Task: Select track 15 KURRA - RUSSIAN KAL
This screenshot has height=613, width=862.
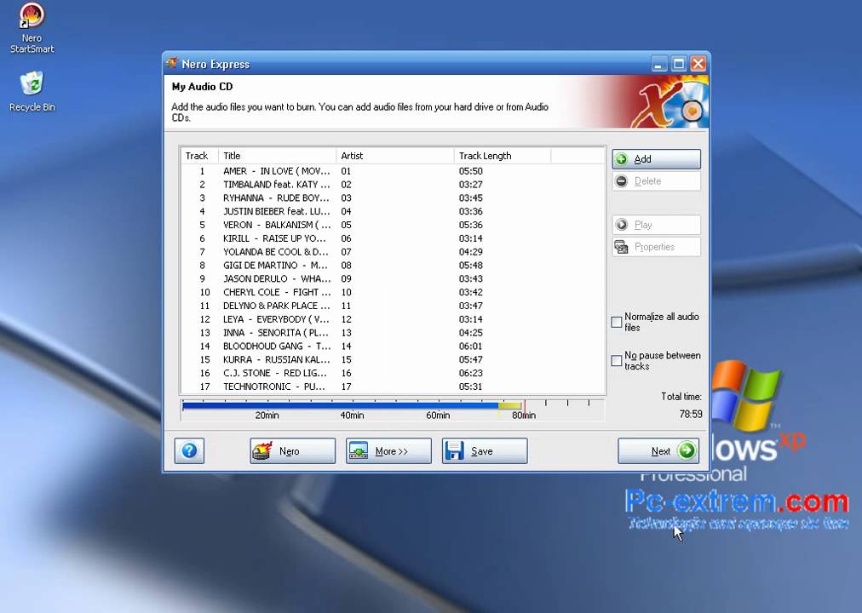Action: [393, 360]
